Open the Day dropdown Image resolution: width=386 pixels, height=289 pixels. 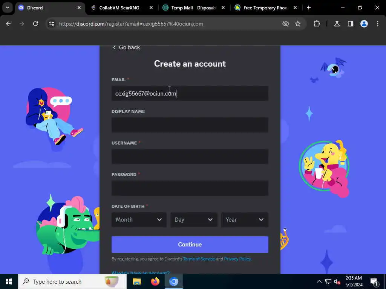(x=194, y=220)
